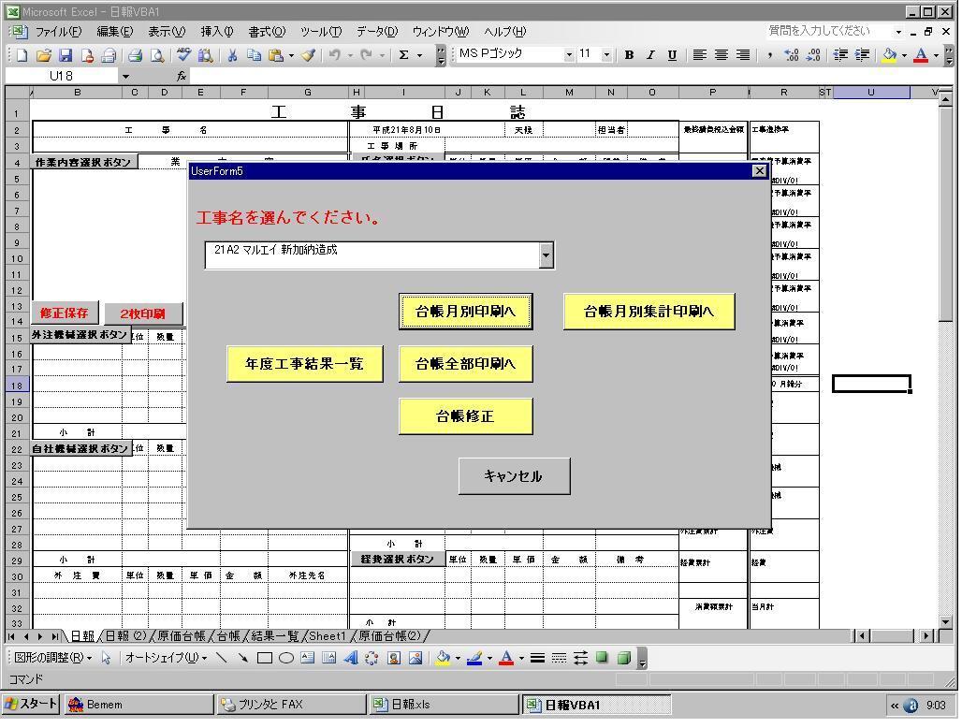Viewport: 962px width, 728px height.
Task: Click the Insert WordArt icon
Action: [x=351, y=658]
